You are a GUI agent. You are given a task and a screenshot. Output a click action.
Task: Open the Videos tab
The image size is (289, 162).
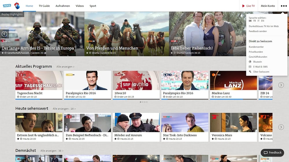[80, 6]
